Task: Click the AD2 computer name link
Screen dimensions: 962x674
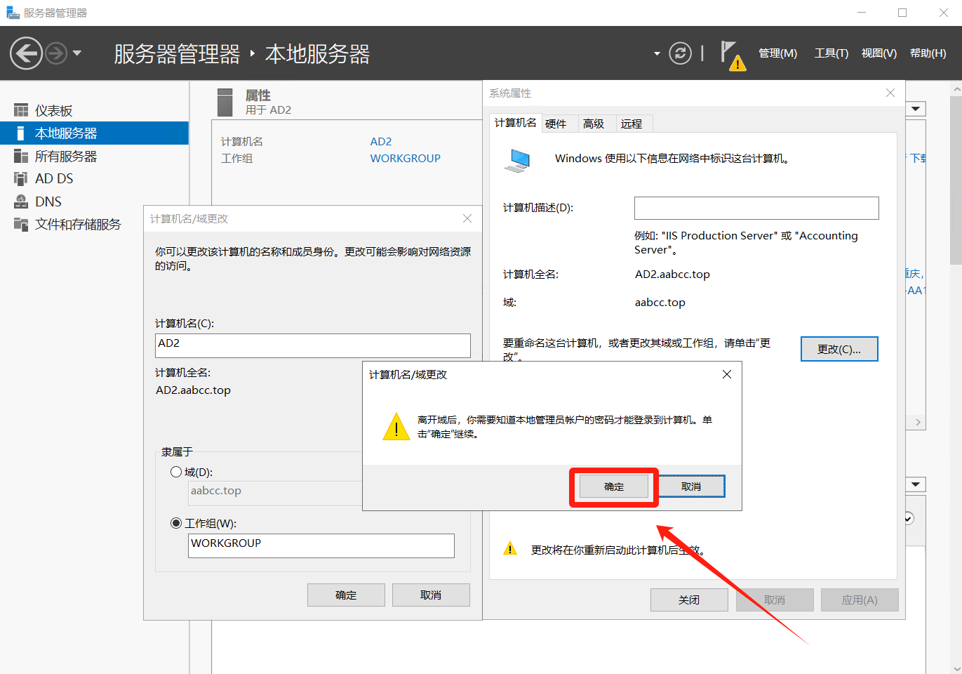Action: tap(381, 142)
